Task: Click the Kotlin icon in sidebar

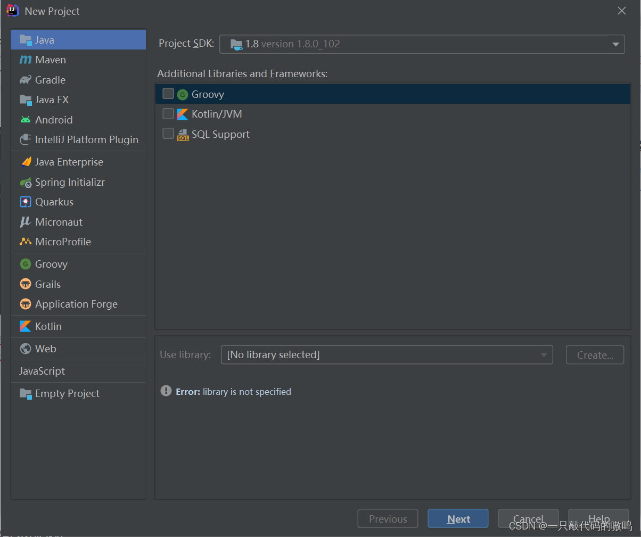Action: pos(26,326)
